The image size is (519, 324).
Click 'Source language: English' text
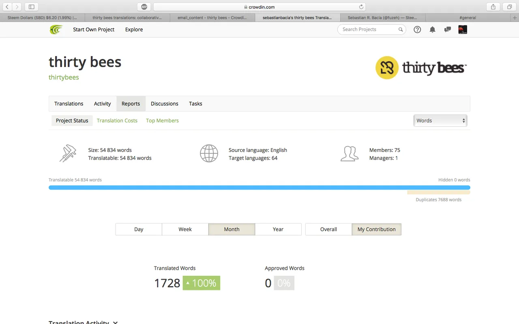pos(258,150)
